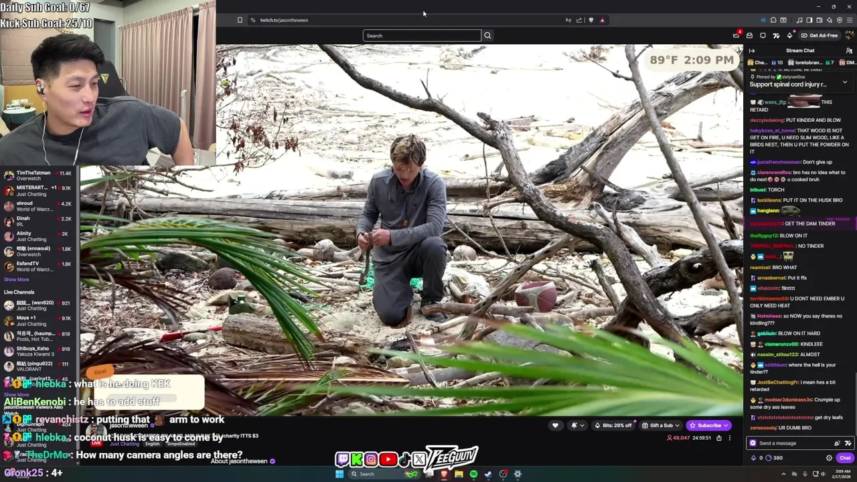Click the follow heart button

coord(555,425)
